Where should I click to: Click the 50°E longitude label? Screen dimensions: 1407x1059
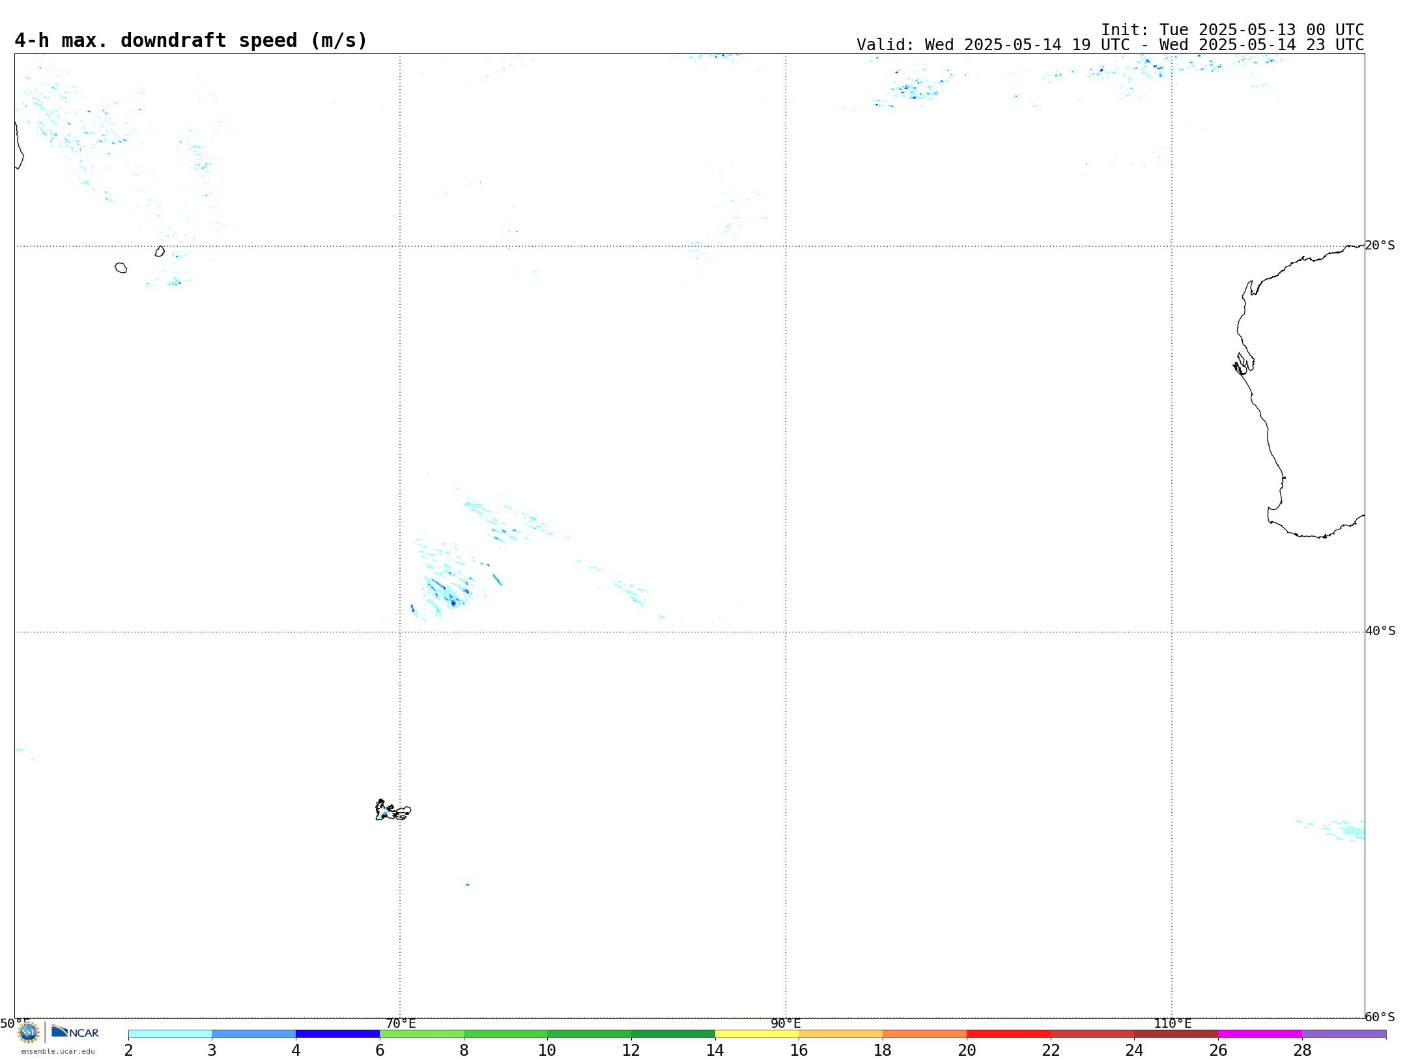tap(15, 1024)
